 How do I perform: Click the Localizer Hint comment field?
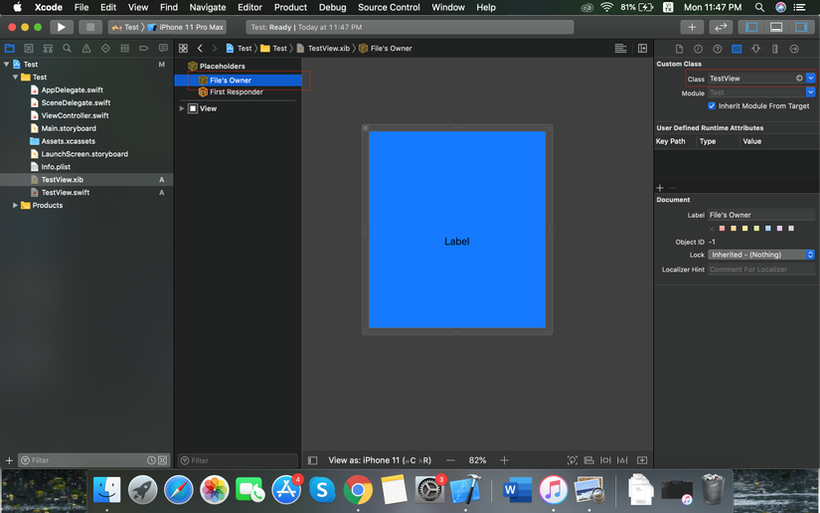761,269
